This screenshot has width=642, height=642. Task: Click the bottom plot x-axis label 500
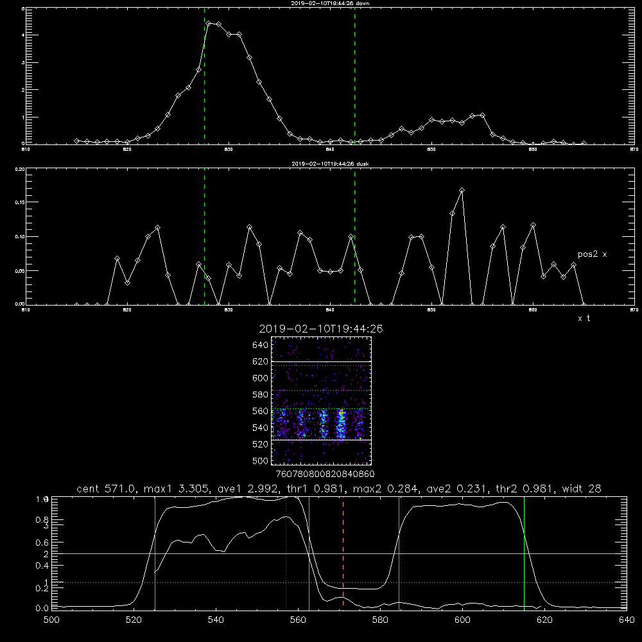pos(51,620)
